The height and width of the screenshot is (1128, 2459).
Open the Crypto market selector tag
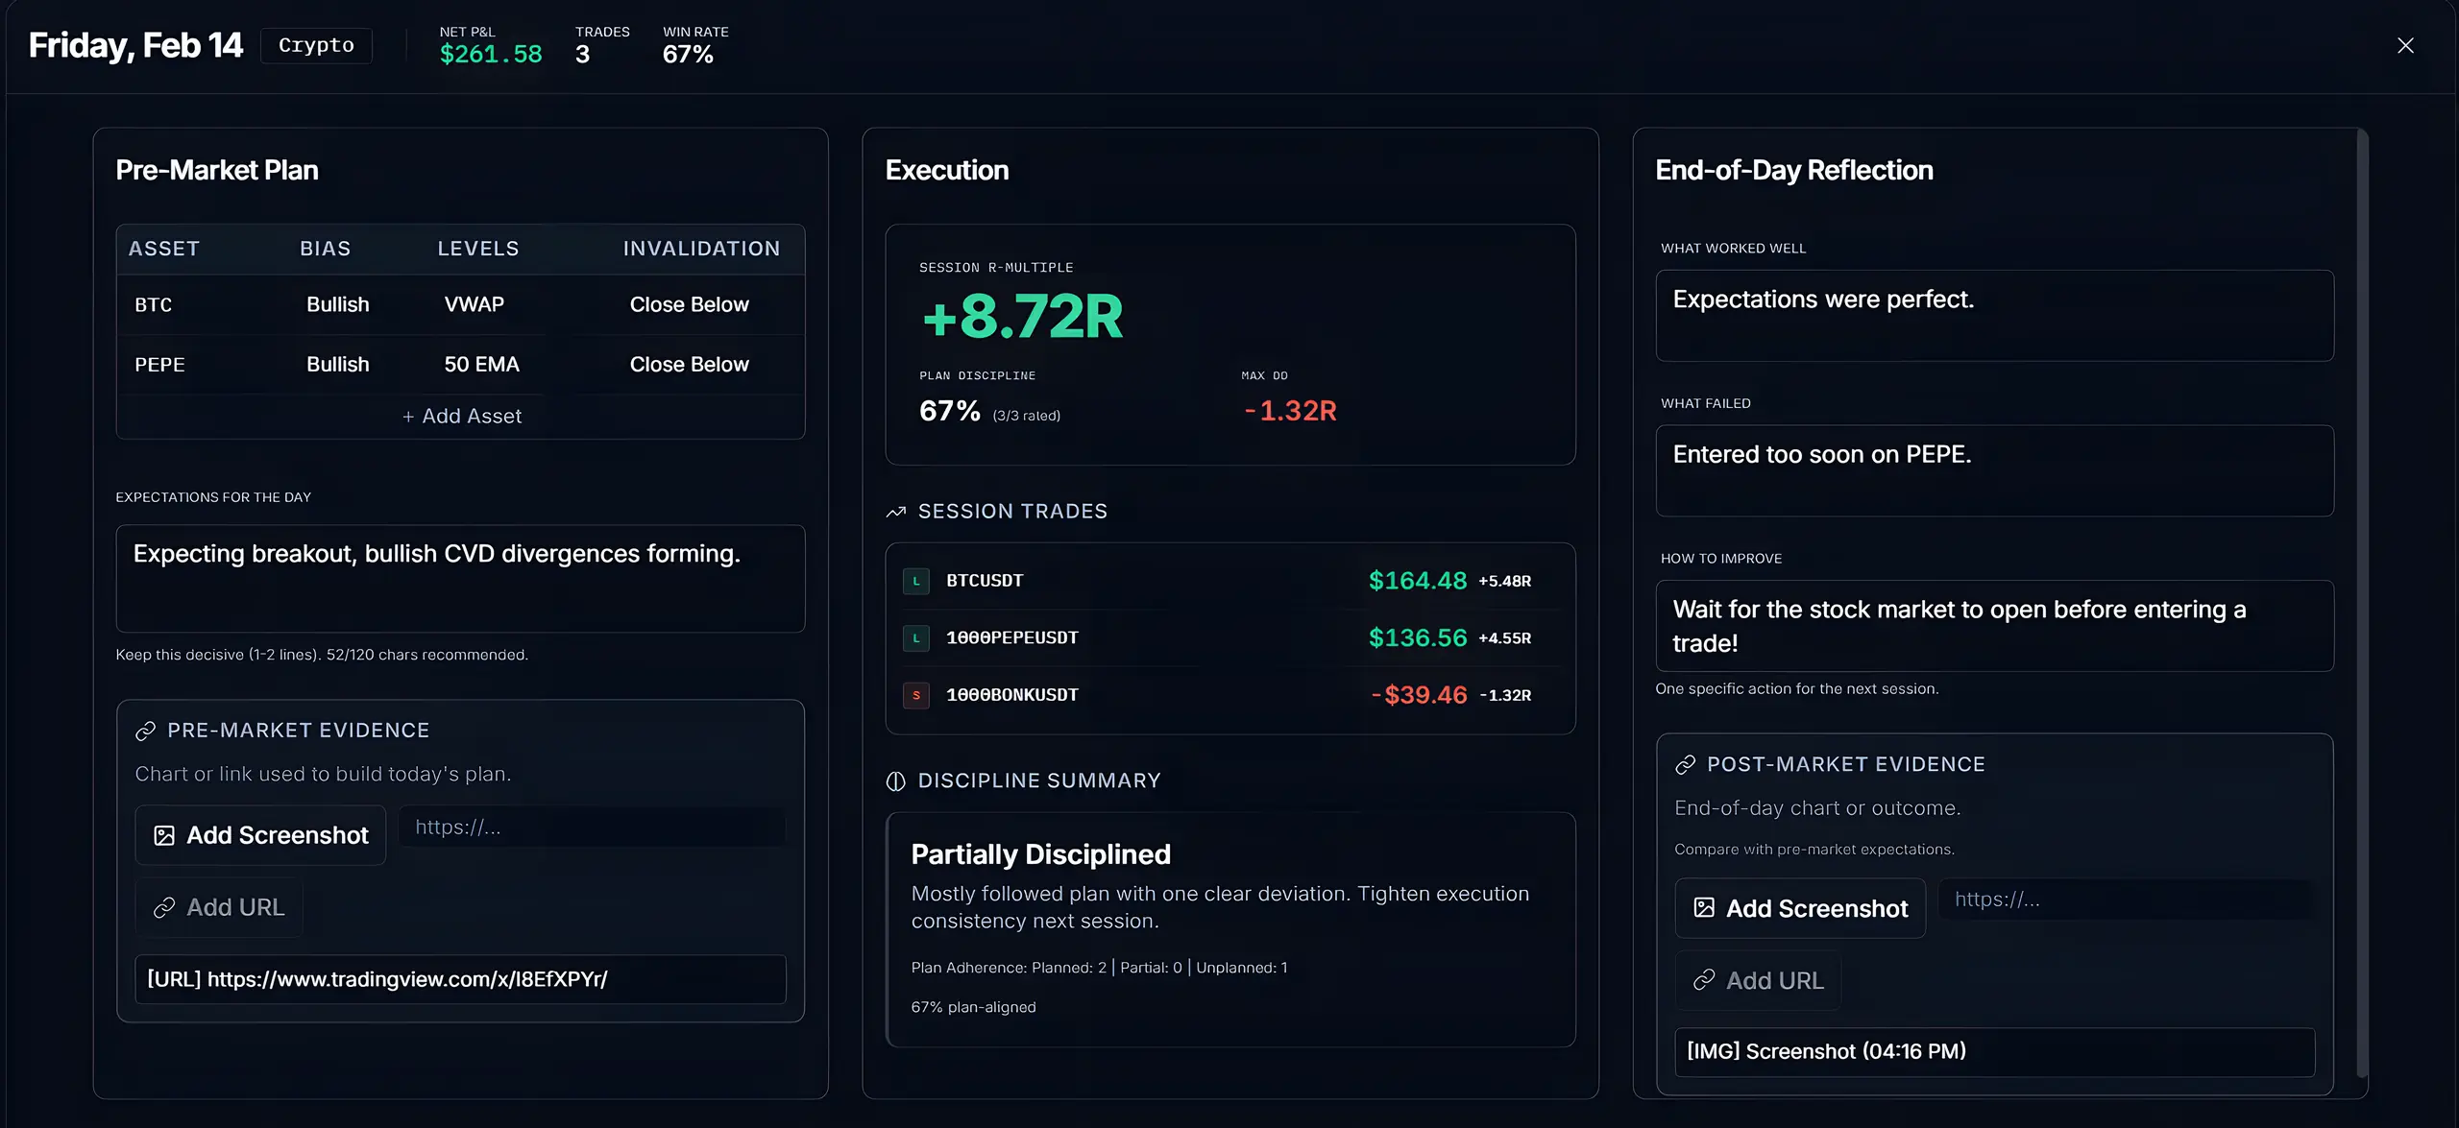click(316, 45)
